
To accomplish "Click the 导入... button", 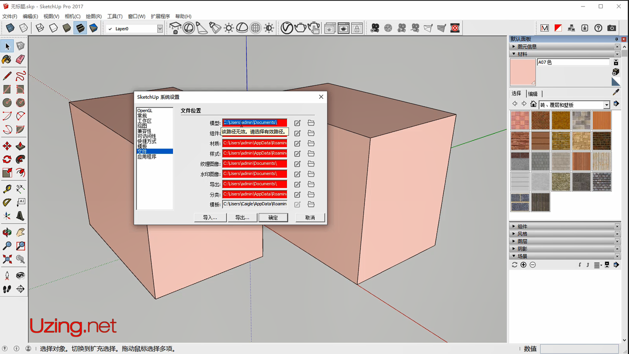I will point(210,218).
